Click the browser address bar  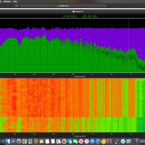(x=63, y=5)
